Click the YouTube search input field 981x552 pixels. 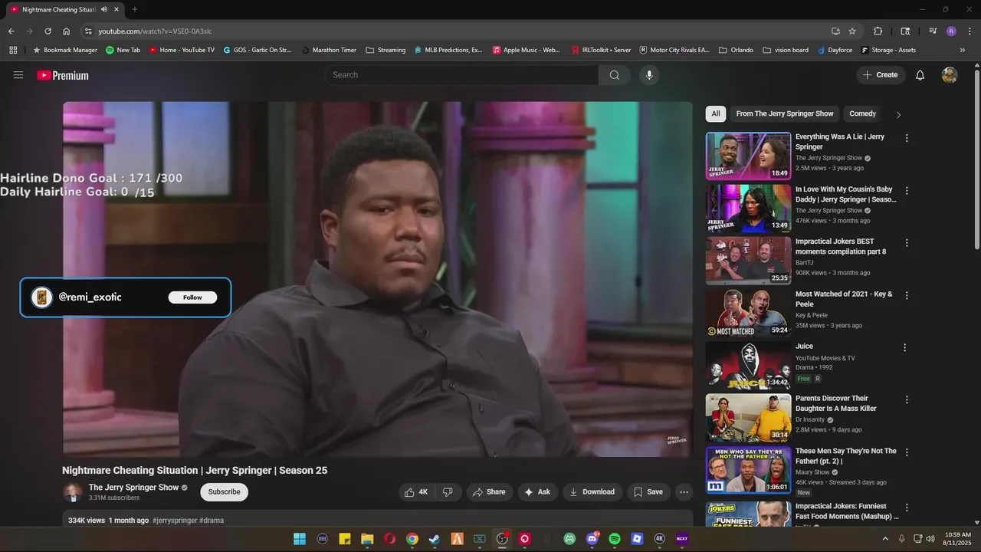(x=461, y=75)
